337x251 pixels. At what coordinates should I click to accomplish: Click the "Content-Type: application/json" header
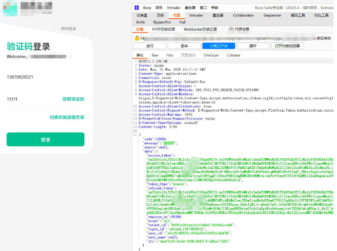(167, 74)
